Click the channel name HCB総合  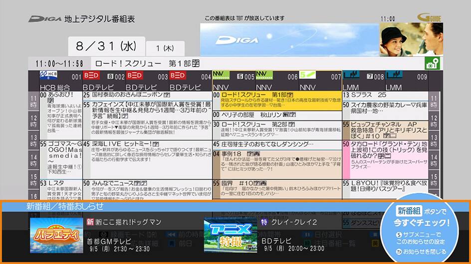click(55, 87)
